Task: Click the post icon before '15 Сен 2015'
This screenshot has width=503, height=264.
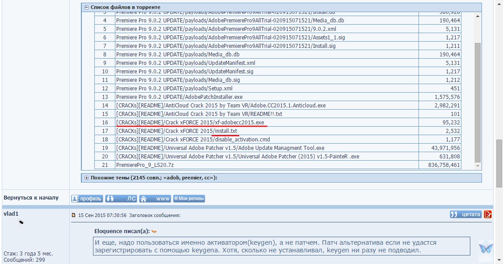Action: coord(74,215)
